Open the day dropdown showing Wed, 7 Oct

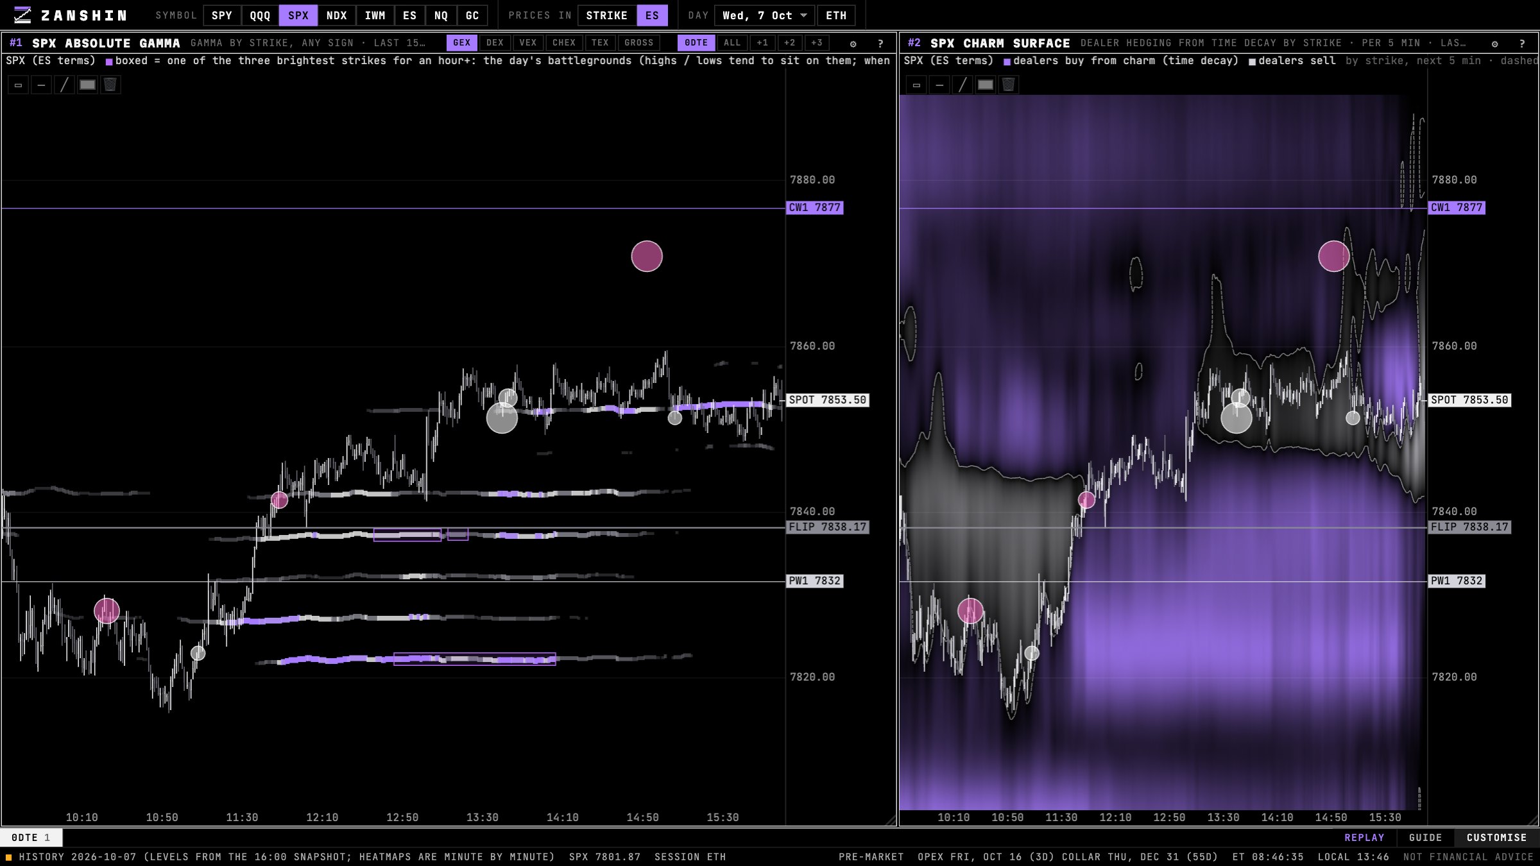pyautogui.click(x=764, y=15)
